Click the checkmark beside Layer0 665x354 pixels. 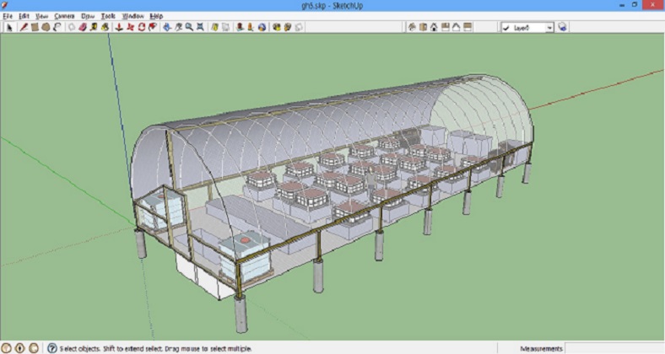pyautogui.click(x=506, y=28)
